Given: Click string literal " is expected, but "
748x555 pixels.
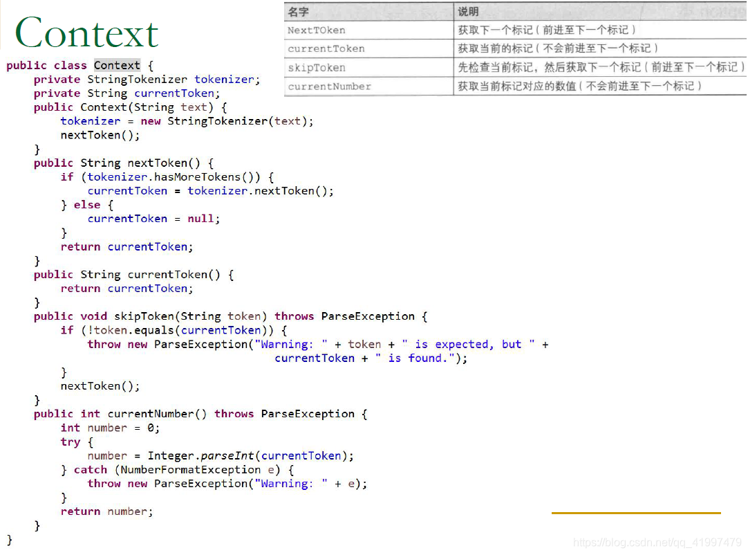Looking at the screenshot, I should (x=469, y=344).
